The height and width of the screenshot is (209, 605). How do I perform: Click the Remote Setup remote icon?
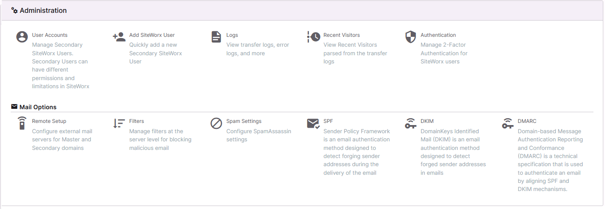coord(22,123)
